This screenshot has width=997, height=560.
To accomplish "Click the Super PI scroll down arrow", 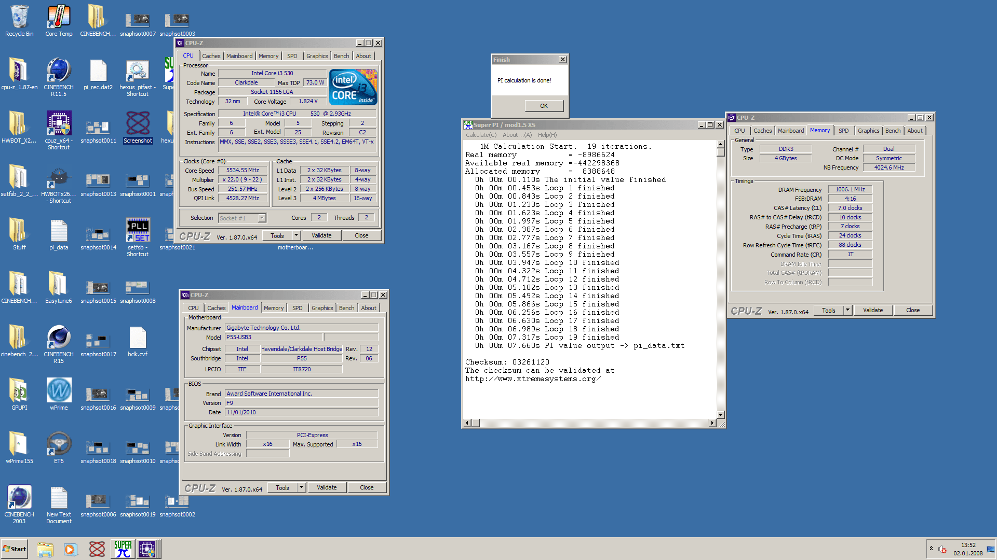I will (720, 414).
